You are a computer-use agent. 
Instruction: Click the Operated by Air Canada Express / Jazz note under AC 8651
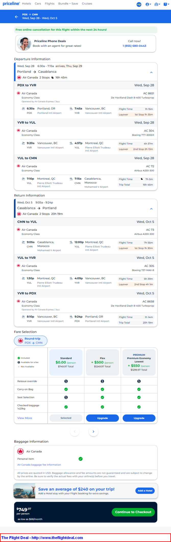tap(41, 102)
